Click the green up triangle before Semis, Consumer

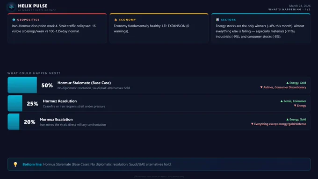click(x=282, y=101)
